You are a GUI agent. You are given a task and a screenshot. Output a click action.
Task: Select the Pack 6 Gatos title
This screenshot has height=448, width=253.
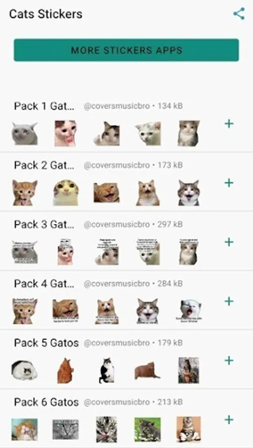click(46, 402)
